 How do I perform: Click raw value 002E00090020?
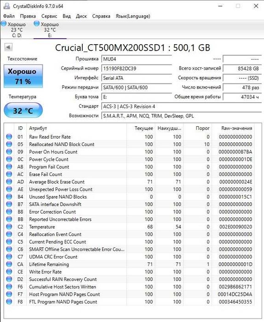(235, 227)
